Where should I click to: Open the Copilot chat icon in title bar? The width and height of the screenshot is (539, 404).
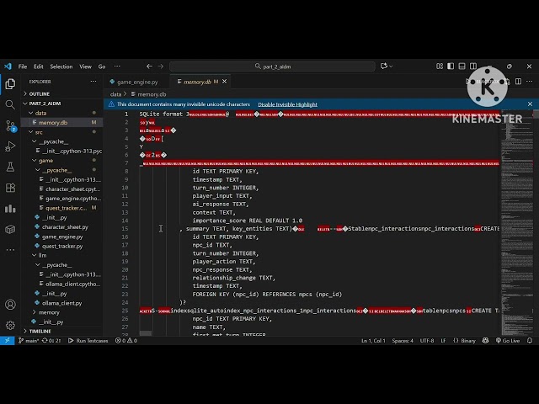coord(384,66)
